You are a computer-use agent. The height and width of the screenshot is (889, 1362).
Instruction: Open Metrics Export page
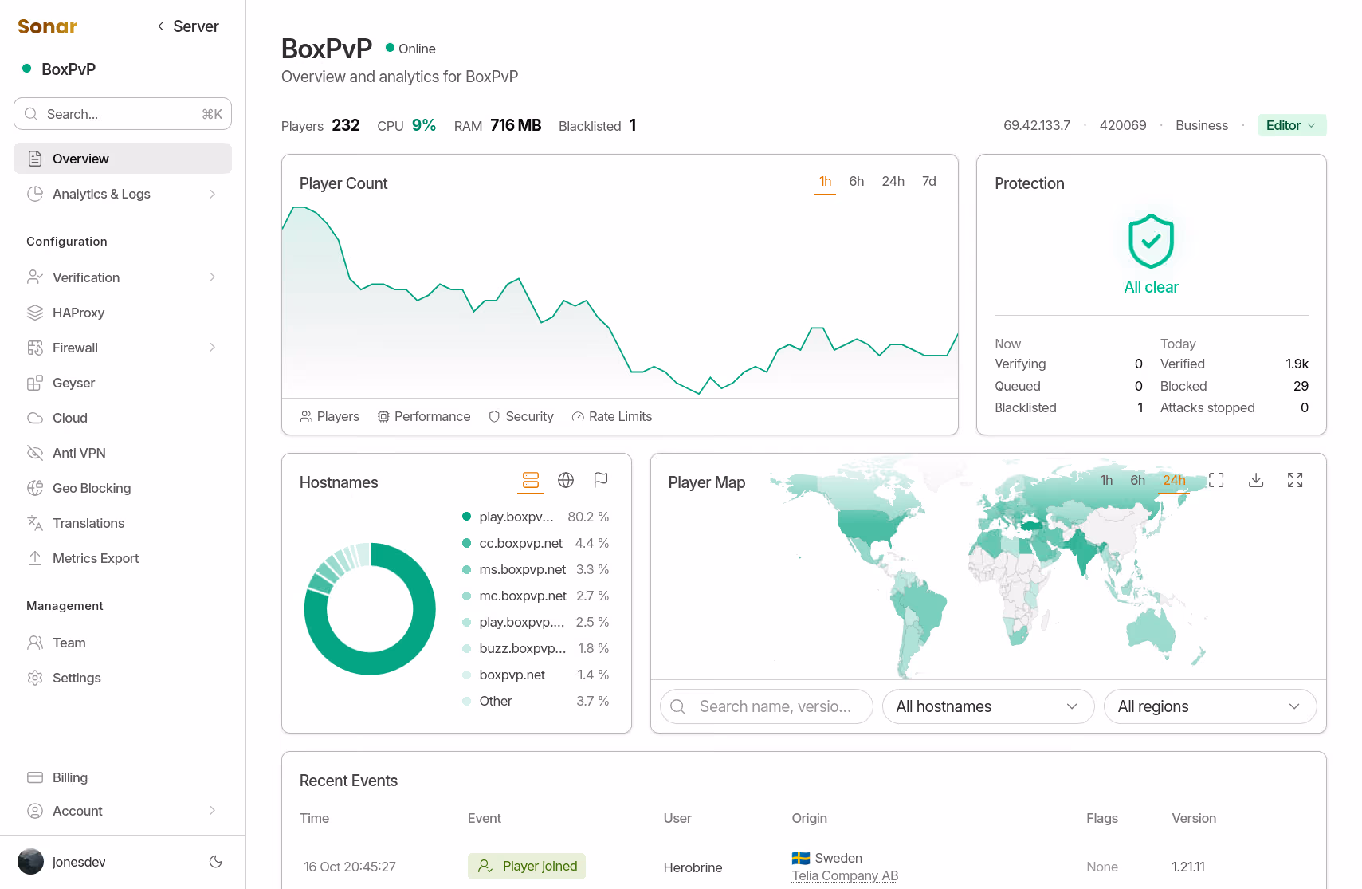pos(123,558)
